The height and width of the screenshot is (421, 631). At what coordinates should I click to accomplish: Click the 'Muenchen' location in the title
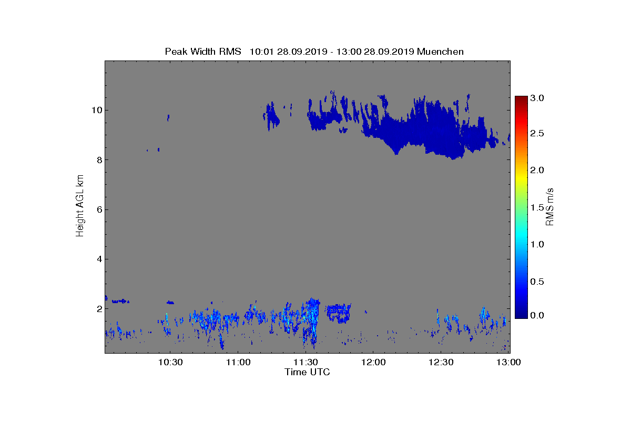(x=440, y=52)
